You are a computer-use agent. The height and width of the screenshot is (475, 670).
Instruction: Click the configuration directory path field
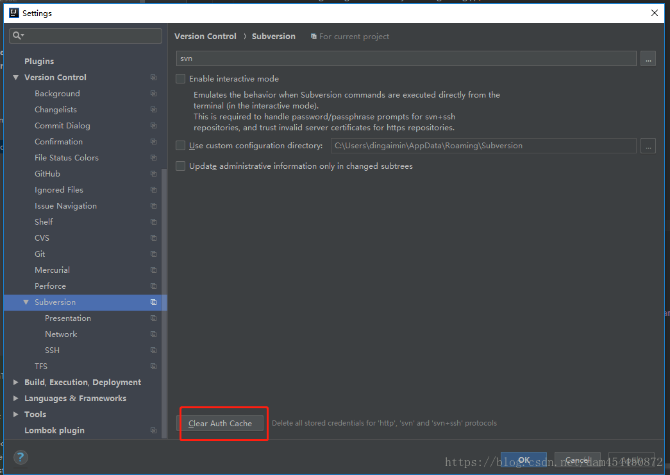coord(483,146)
